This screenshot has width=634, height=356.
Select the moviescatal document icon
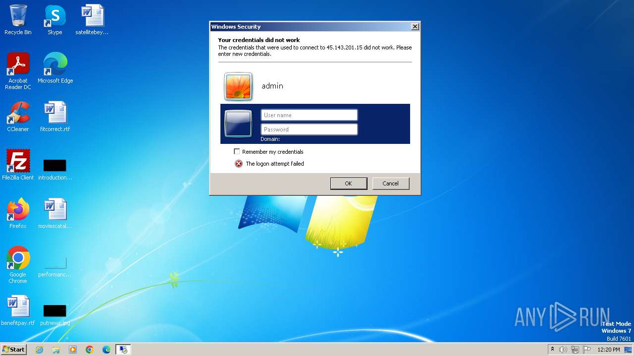[55, 214]
